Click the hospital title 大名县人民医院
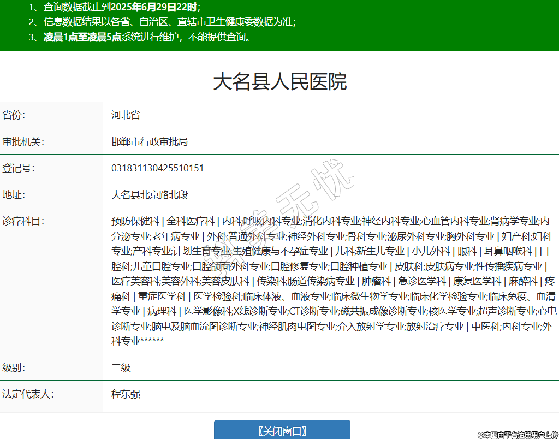559x439 pixels. click(279, 82)
